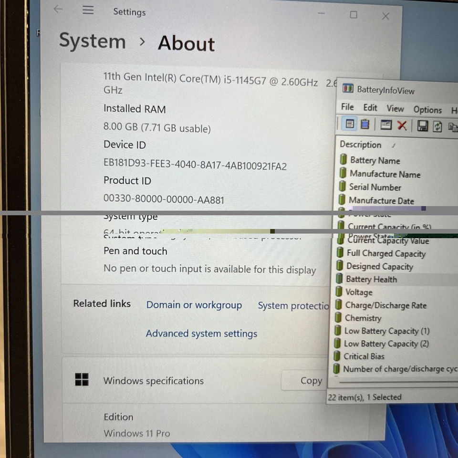Image resolution: width=458 pixels, height=458 pixels.
Task: Click the 'No pen or touch input' text
Action: [x=209, y=269]
